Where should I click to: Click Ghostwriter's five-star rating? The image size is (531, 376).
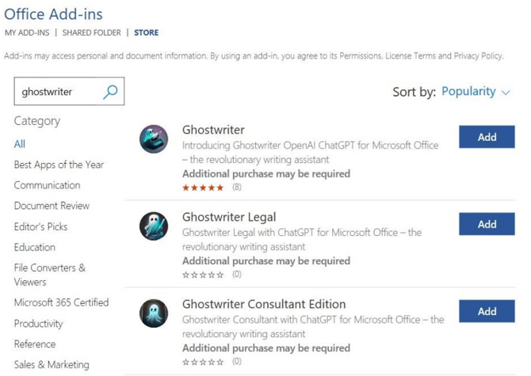tap(203, 188)
